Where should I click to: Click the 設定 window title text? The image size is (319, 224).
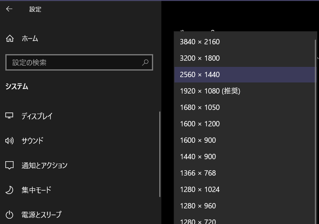pos(35,9)
